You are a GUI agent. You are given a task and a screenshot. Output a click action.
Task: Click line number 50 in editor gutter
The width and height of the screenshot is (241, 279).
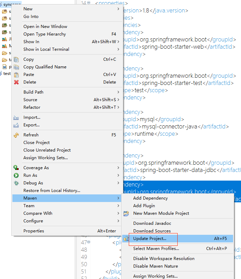[x=84, y=264]
